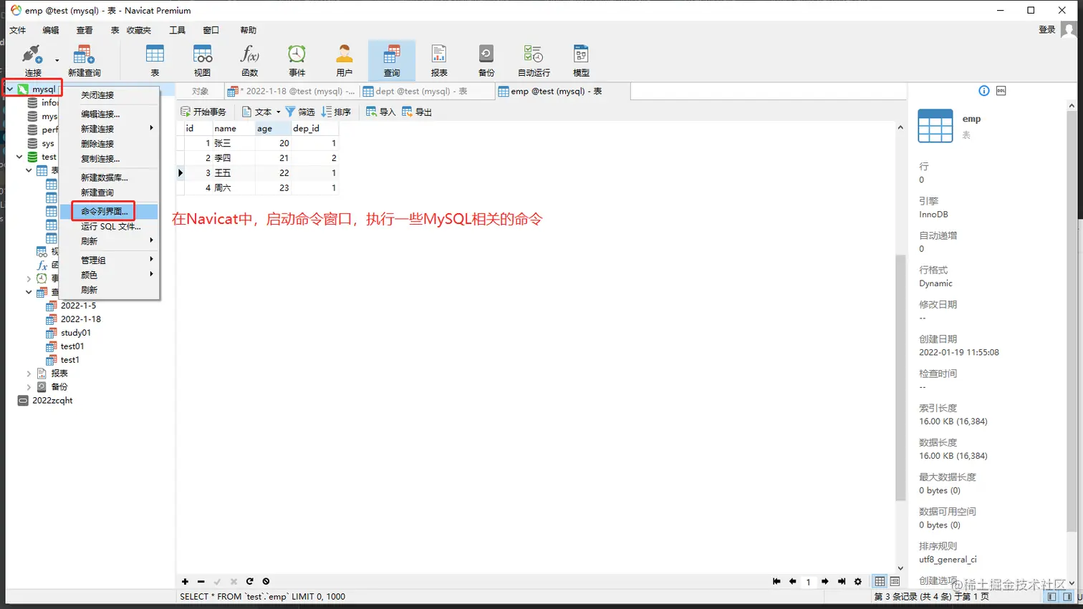Click the age column header
The width and height of the screenshot is (1083, 609).
click(x=274, y=129)
